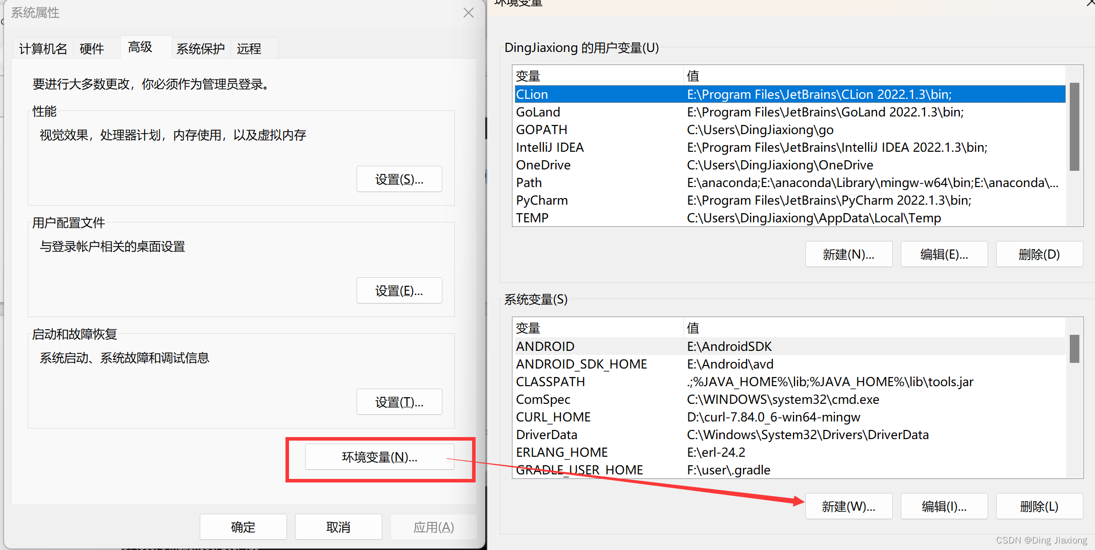Click 新建(N) under user variables
Image resolution: width=1095 pixels, height=550 pixels.
tap(848, 255)
